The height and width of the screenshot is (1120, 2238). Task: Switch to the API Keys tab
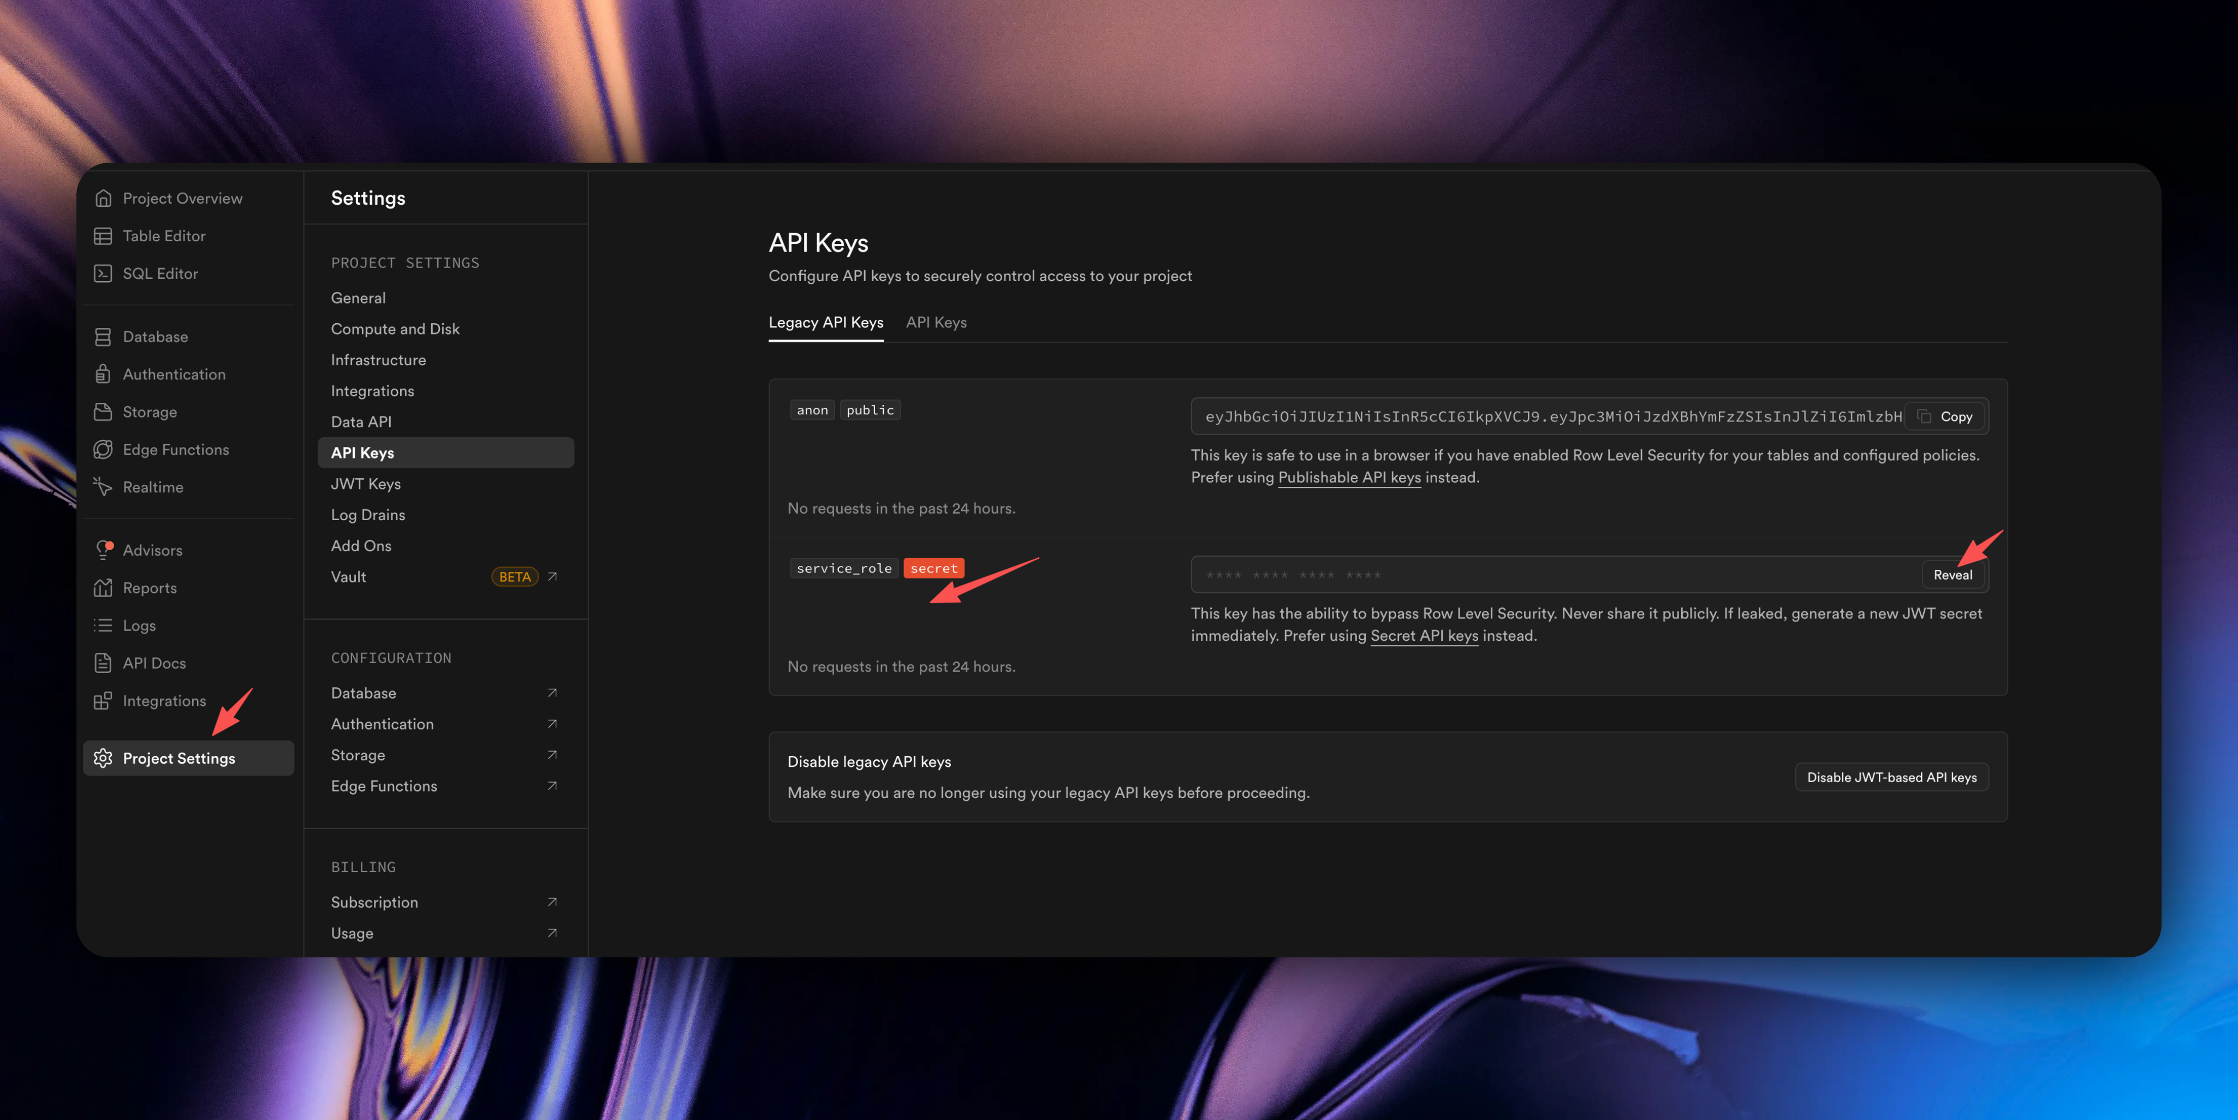coord(936,323)
